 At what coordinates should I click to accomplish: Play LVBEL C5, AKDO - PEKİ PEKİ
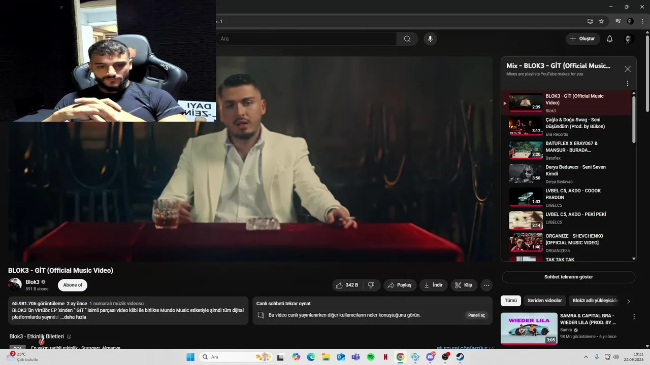[568, 221]
